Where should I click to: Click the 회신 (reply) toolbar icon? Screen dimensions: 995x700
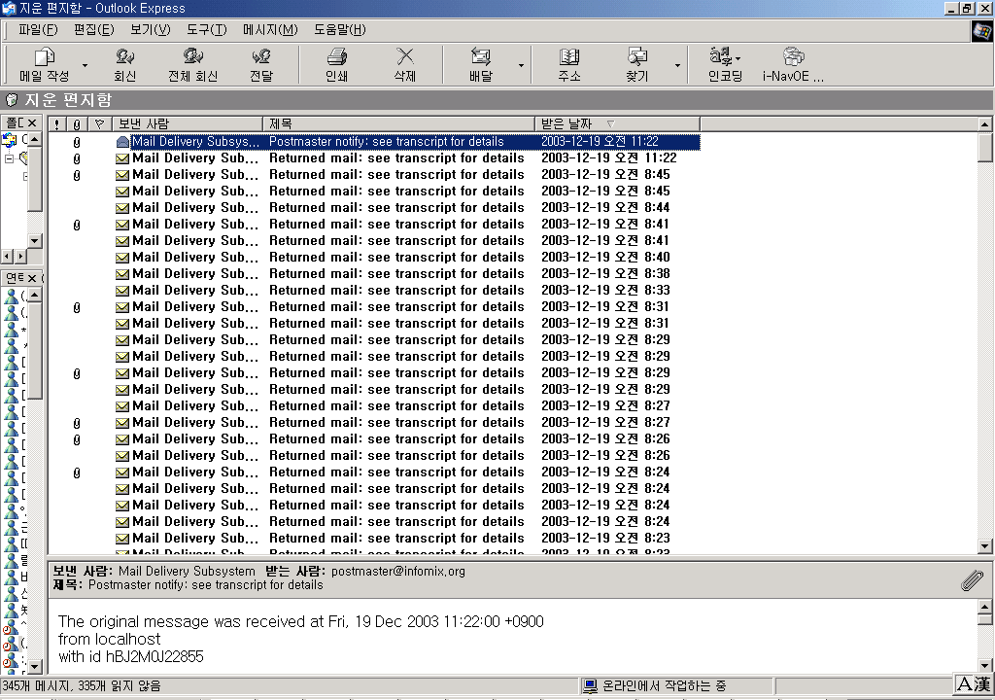pyautogui.click(x=124, y=57)
